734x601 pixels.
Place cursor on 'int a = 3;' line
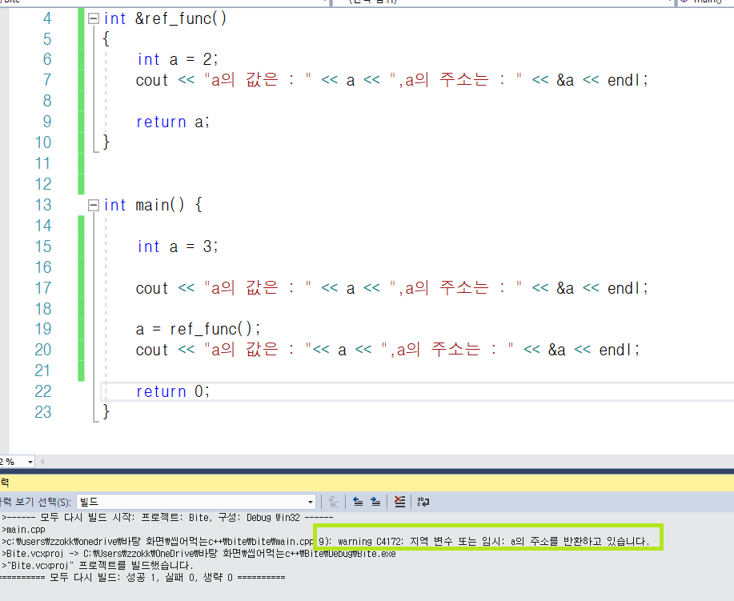[x=177, y=246]
